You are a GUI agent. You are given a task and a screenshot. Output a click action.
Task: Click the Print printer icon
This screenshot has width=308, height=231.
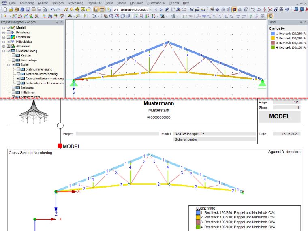pos(39,9)
